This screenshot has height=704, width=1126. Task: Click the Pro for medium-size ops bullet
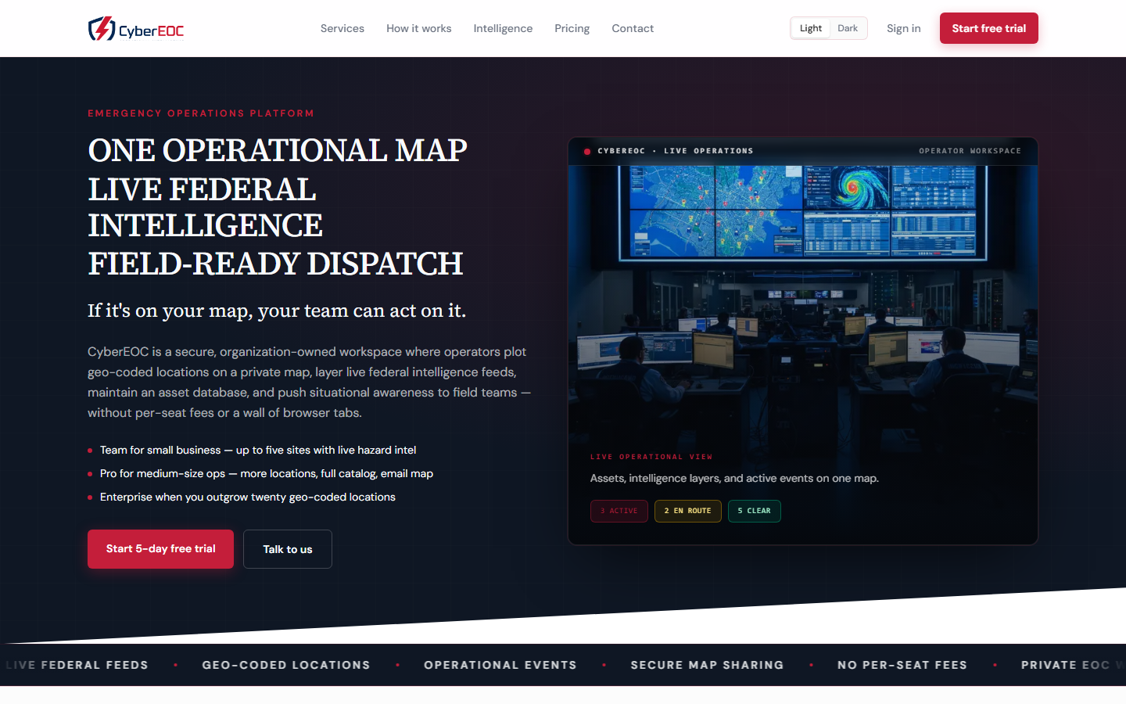pos(267,473)
